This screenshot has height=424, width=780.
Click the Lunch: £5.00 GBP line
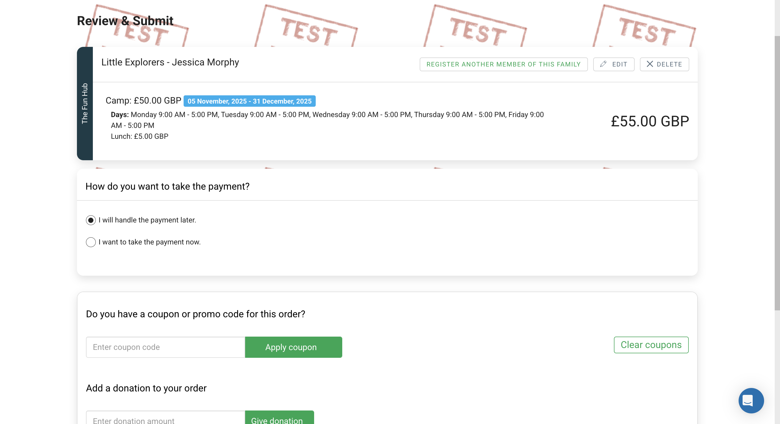point(139,136)
